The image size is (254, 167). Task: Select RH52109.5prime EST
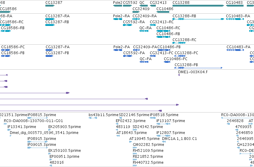135,154
